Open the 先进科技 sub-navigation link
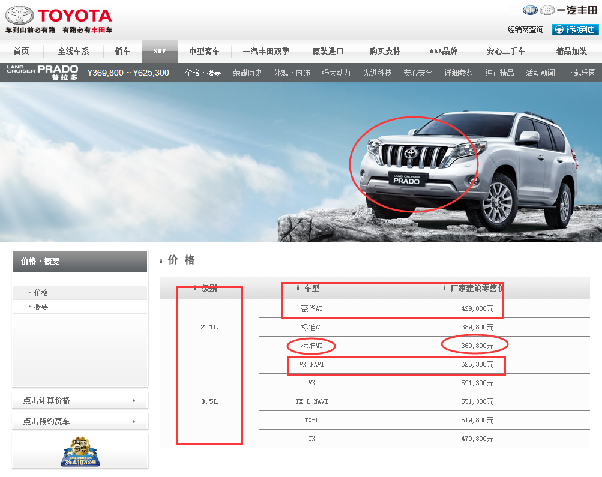 point(377,73)
